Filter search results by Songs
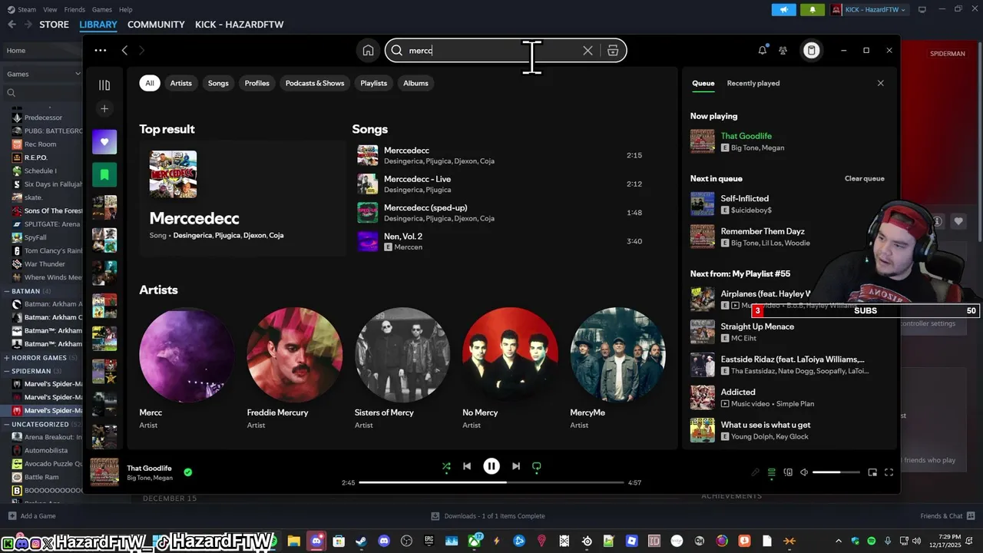The height and width of the screenshot is (553, 983). [x=218, y=83]
